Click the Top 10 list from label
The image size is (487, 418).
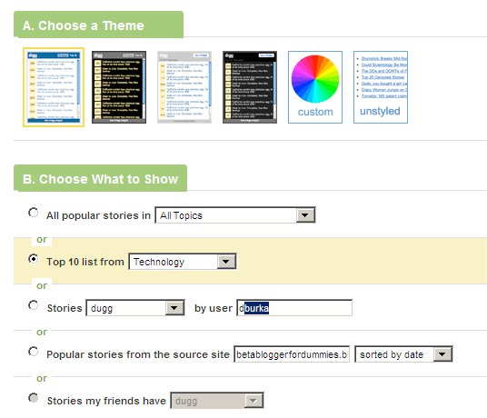pos(85,262)
